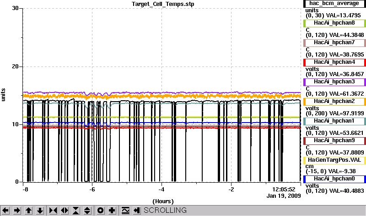Click the -2 x-axis tick label
The width and height of the screenshot is (366, 216).
(231, 190)
